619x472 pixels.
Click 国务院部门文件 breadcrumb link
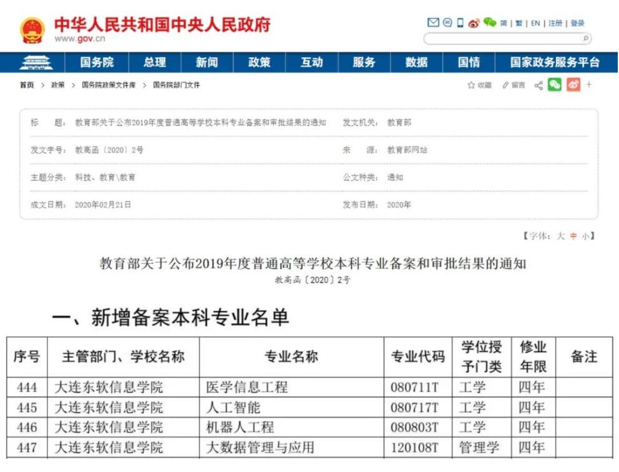[177, 85]
